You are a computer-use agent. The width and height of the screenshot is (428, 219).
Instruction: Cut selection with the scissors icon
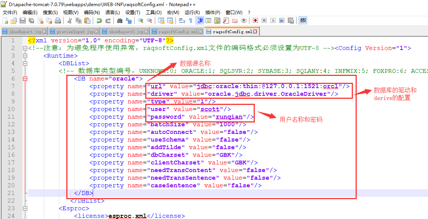coord(69,20)
